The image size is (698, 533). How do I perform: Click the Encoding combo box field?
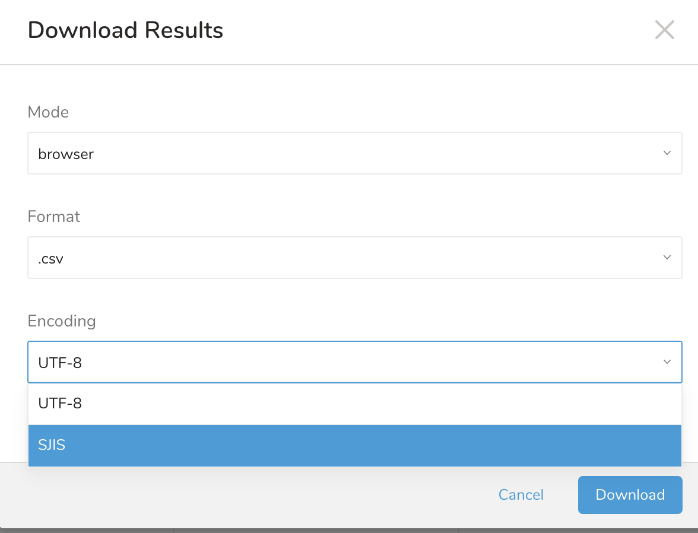point(354,362)
